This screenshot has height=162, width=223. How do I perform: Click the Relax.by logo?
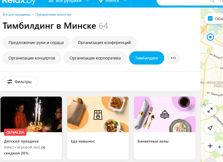19,2
